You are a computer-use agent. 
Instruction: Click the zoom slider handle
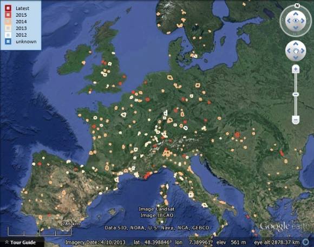(296, 94)
